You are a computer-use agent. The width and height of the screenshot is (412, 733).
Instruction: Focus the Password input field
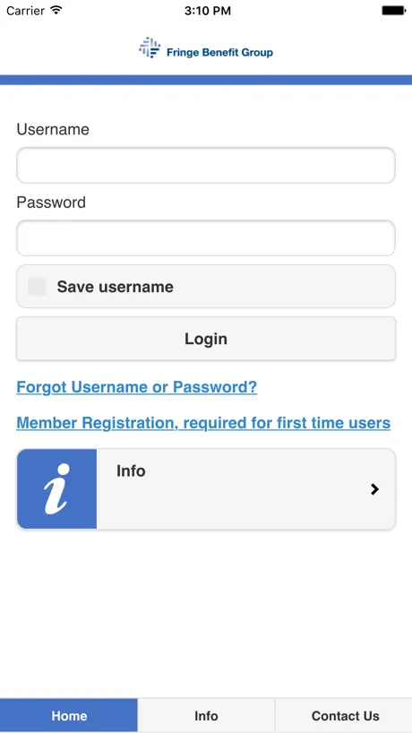tap(206, 238)
